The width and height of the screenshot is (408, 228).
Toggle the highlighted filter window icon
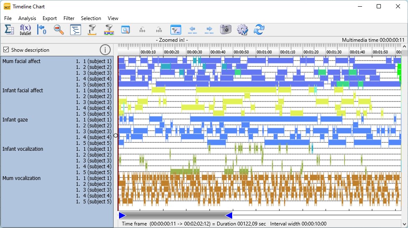click(x=176, y=29)
